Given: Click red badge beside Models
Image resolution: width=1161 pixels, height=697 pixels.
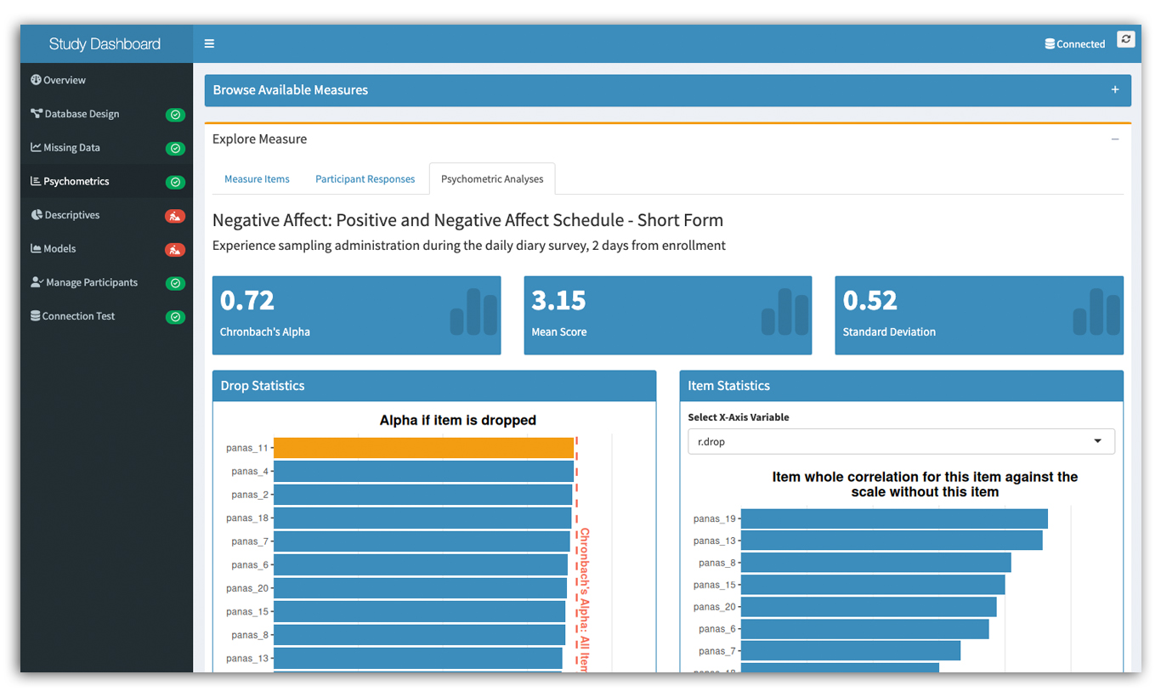Looking at the screenshot, I should click(x=175, y=250).
